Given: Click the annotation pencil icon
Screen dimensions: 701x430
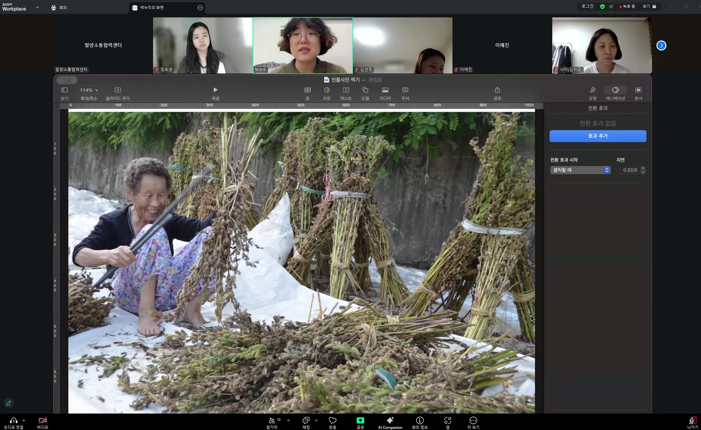Looking at the screenshot, I should pos(9,403).
